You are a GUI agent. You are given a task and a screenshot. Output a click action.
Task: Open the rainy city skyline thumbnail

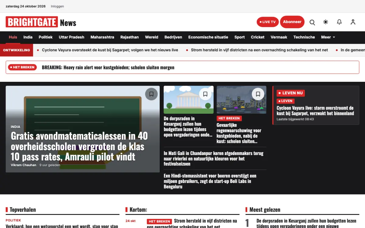(242, 100)
